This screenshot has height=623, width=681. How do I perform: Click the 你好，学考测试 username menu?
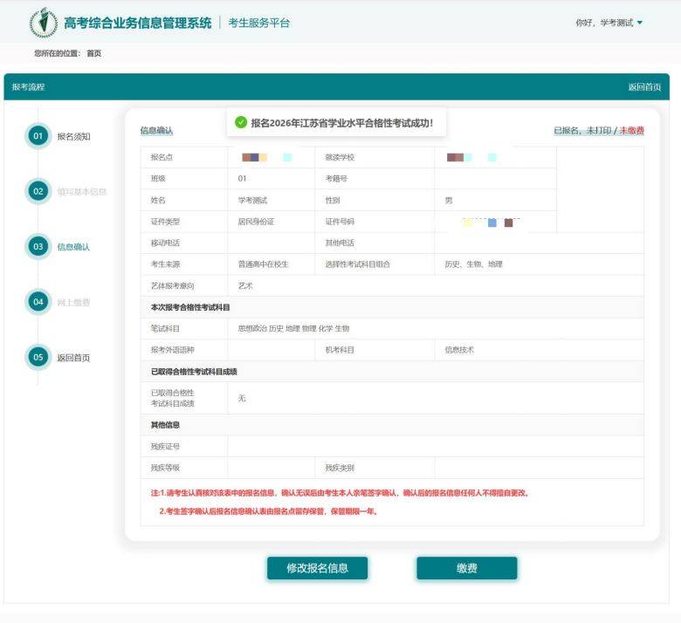pyautogui.click(x=603, y=23)
